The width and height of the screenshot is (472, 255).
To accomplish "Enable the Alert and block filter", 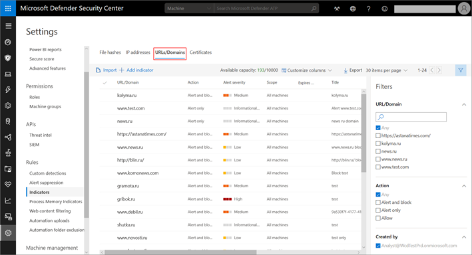I will (378, 202).
